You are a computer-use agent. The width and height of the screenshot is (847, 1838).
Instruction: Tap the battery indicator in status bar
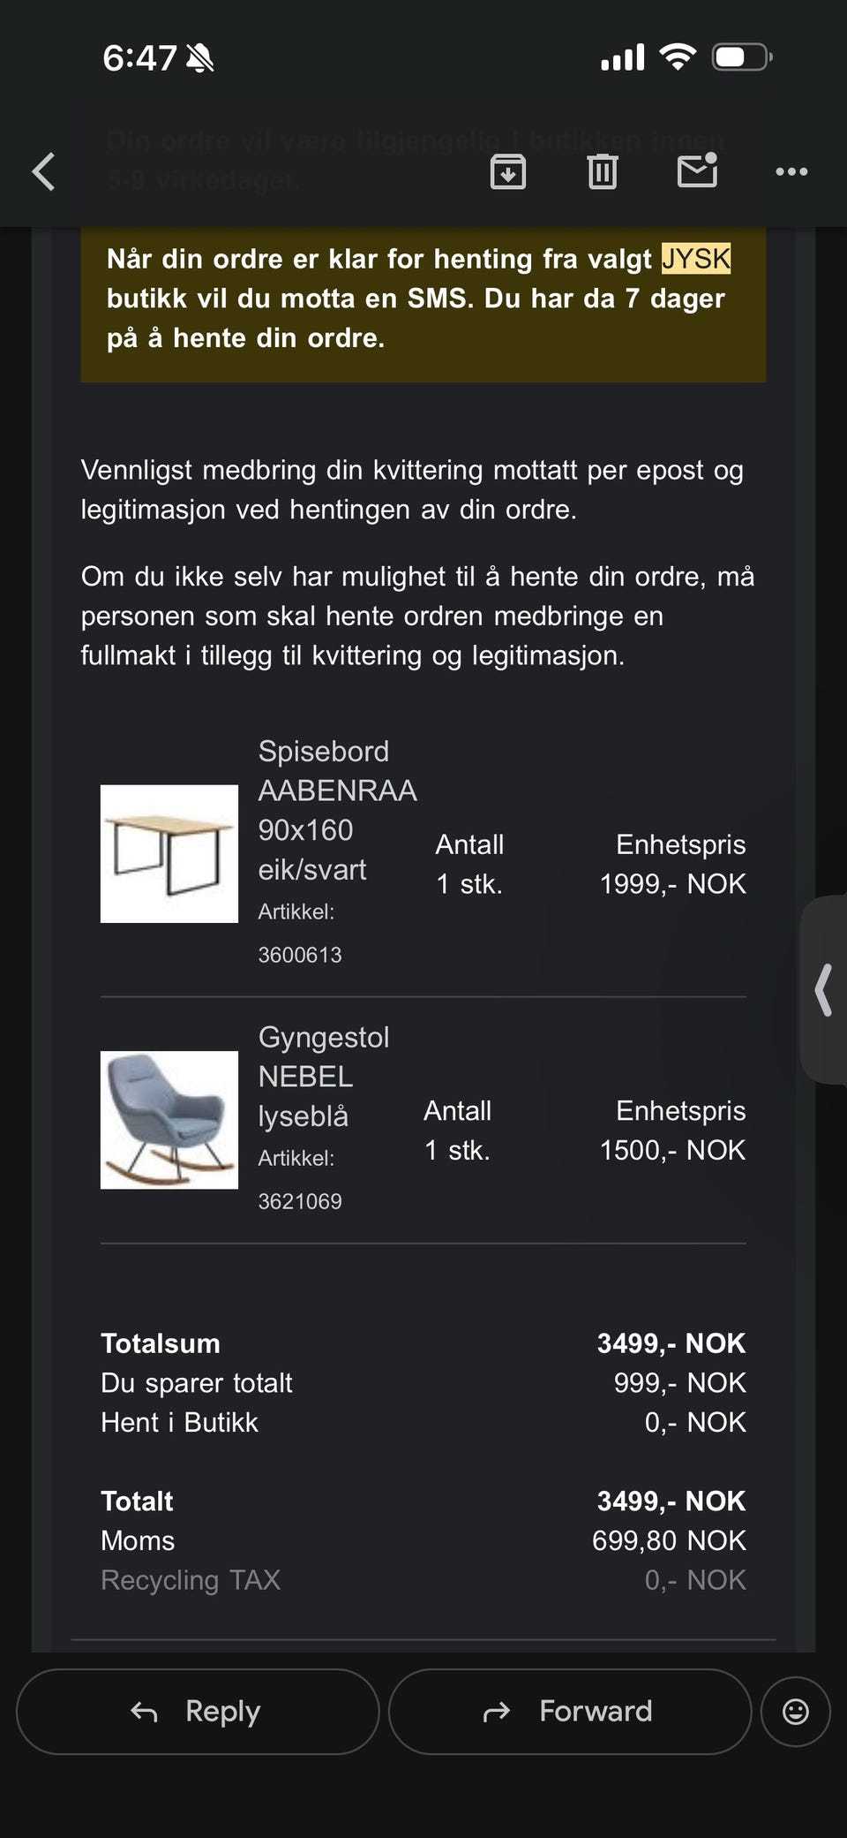tap(743, 58)
